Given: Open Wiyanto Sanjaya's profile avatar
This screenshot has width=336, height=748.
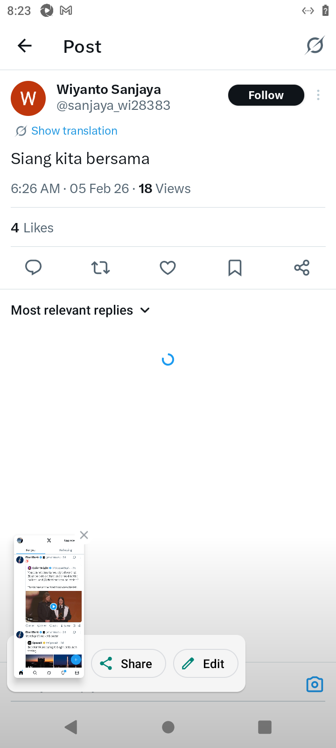Looking at the screenshot, I should coord(28,98).
